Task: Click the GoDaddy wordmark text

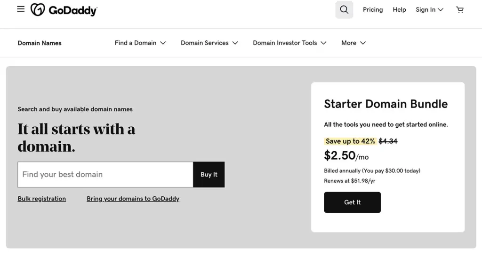Action: tap(73, 10)
